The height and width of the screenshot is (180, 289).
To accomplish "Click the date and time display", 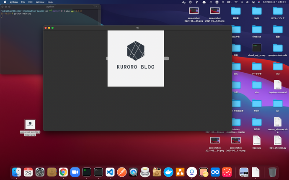I will [274, 2].
